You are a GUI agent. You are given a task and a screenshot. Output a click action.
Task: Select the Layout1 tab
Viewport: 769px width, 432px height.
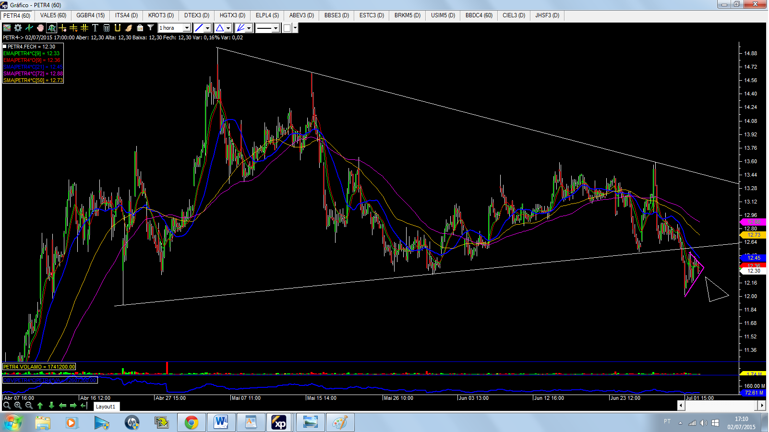(106, 407)
